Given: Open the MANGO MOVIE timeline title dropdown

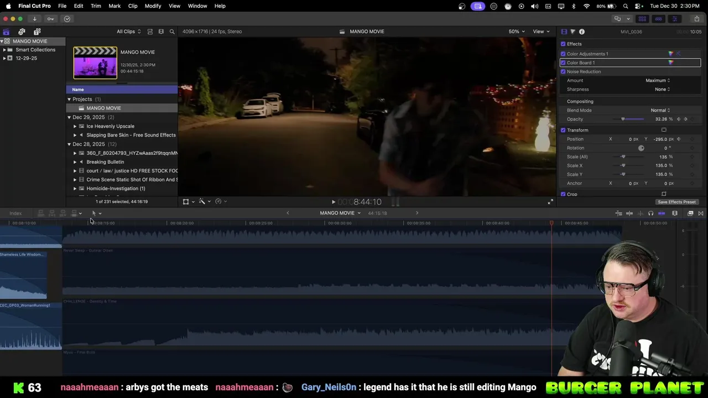Looking at the screenshot, I should click(340, 213).
